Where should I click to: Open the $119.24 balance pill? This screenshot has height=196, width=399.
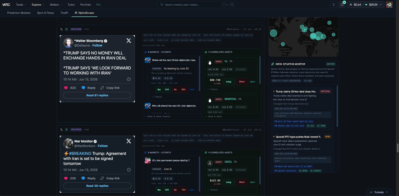(373, 5)
